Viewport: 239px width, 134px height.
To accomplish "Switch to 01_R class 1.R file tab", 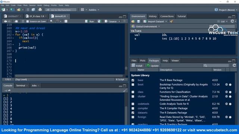I will 37,16.
